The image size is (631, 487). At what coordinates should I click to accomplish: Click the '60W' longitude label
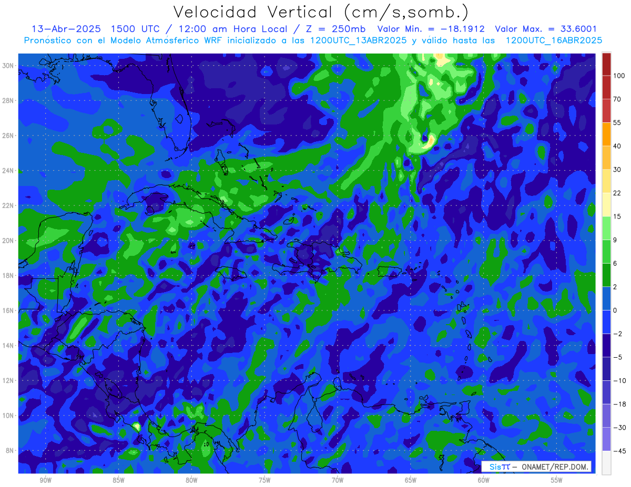(484, 481)
